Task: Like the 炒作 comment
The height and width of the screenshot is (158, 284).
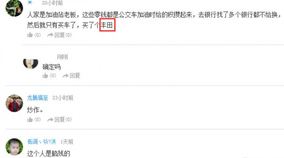Action: pyautogui.click(x=30, y=119)
